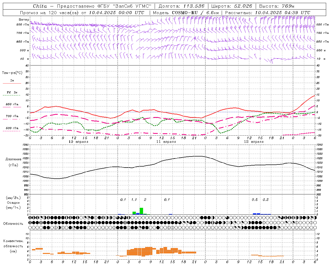This screenshot has width=330, height=264.
Task: Click the precipitation value "0.2"
Action: pos(266,200)
